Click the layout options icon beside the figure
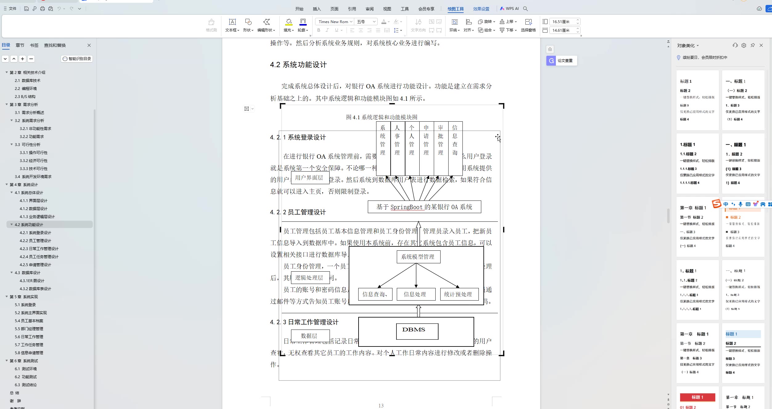Viewport: 772px width, 409px height. 247,109
